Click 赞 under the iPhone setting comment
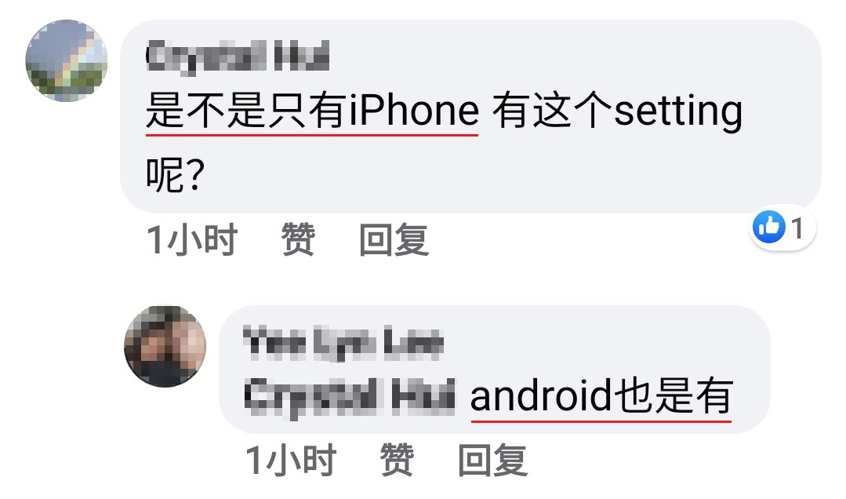Image resolution: width=846 pixels, height=499 pixels. (298, 239)
